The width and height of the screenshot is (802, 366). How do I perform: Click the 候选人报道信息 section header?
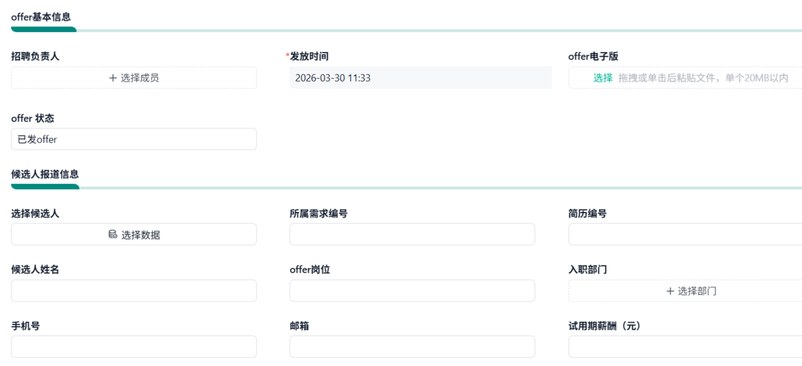[45, 174]
